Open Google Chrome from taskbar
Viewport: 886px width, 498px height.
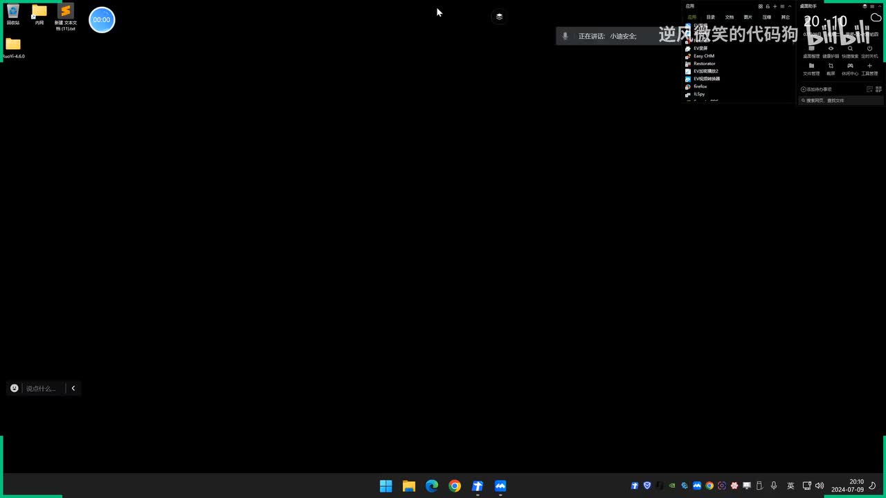[454, 486]
